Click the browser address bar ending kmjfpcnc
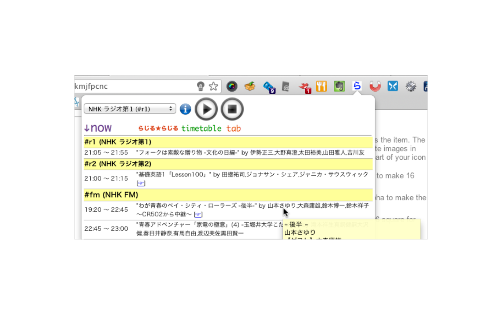The width and height of the screenshot is (502, 314). coord(147,86)
